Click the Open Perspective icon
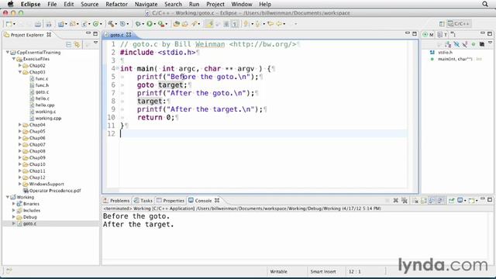 tap(442, 24)
